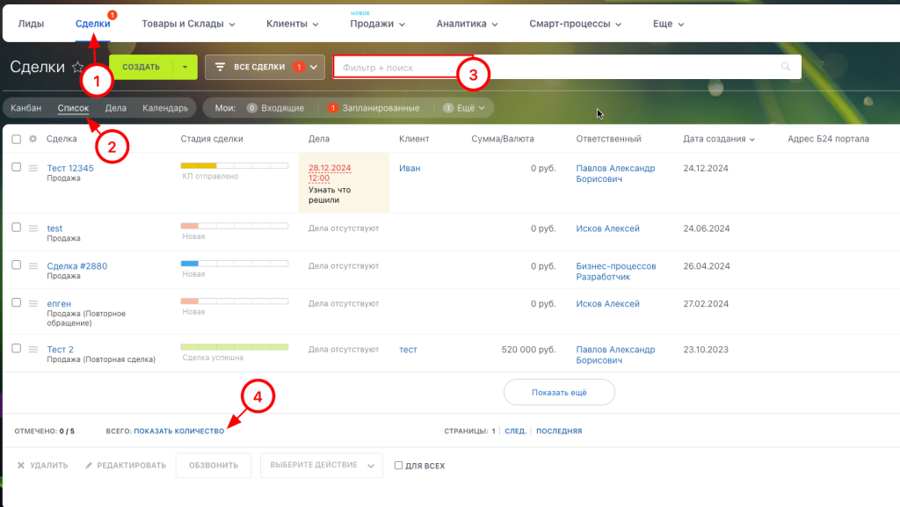Viewport: 900px width, 507px height.
Task: Open the ВЫБЕРИТЕ ДЕЙСТВИЕ dropdown
Action: point(321,466)
